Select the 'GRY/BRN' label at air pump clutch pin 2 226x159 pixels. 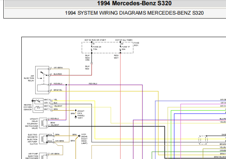(60, 141)
